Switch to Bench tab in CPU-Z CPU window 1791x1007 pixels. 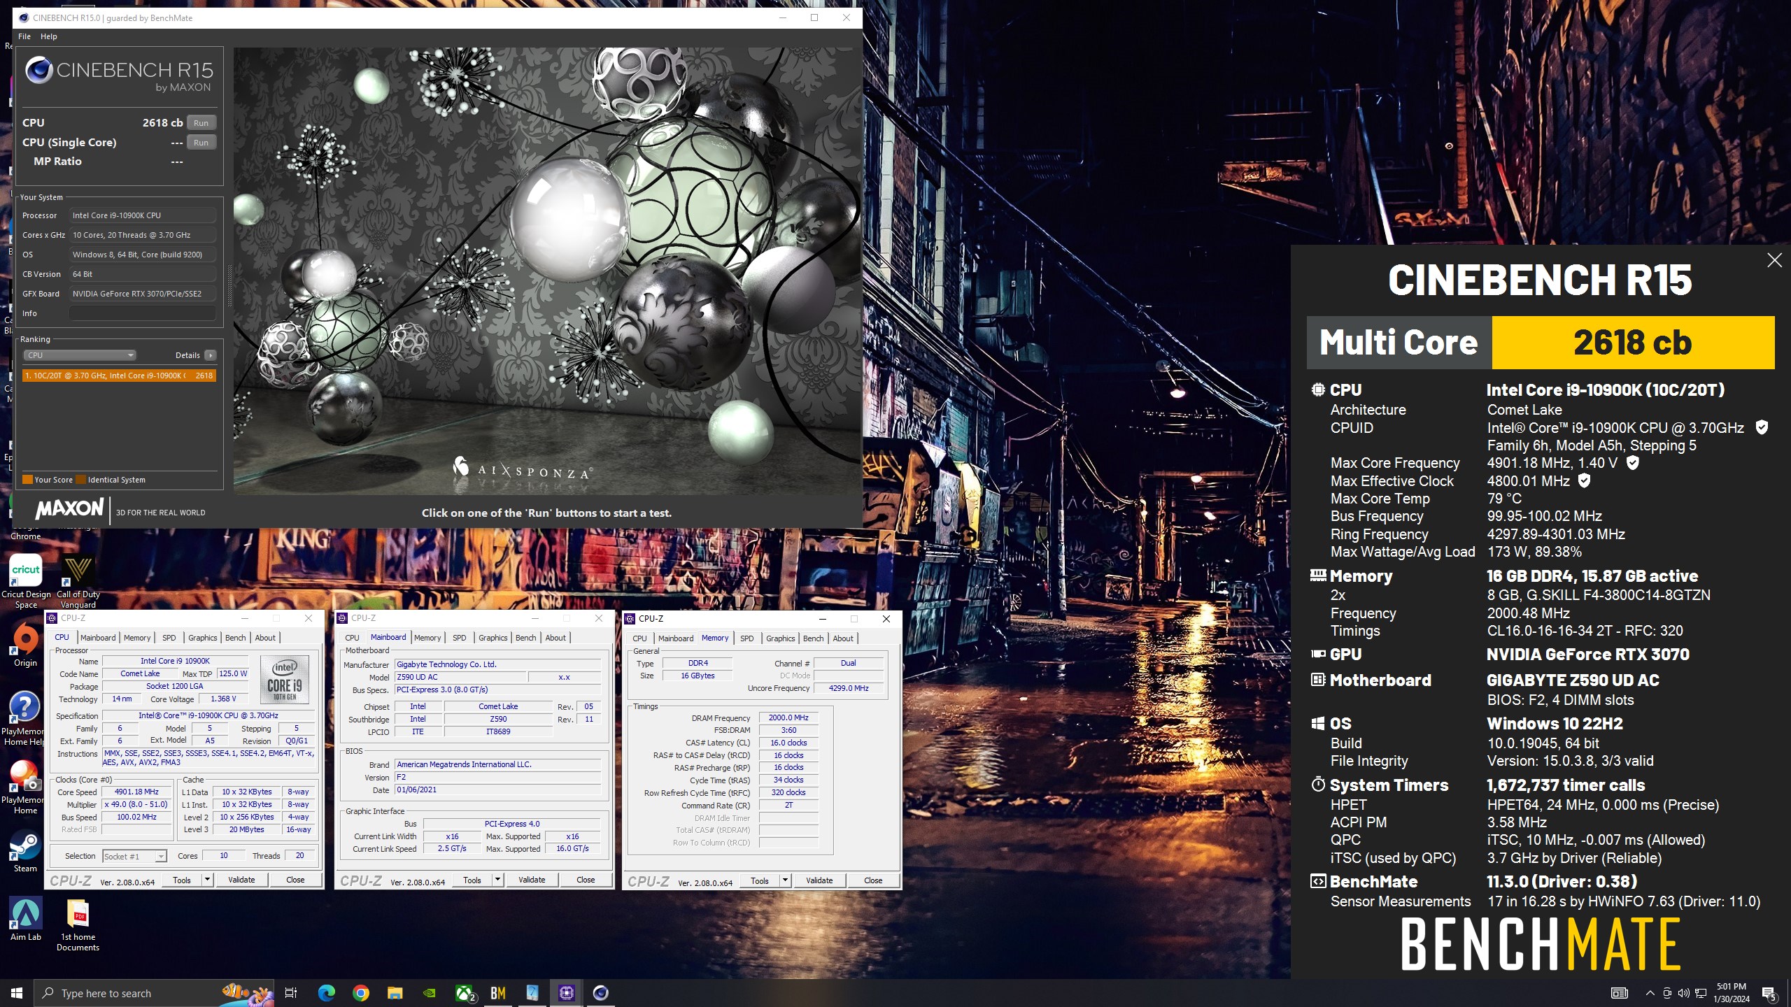[236, 638]
